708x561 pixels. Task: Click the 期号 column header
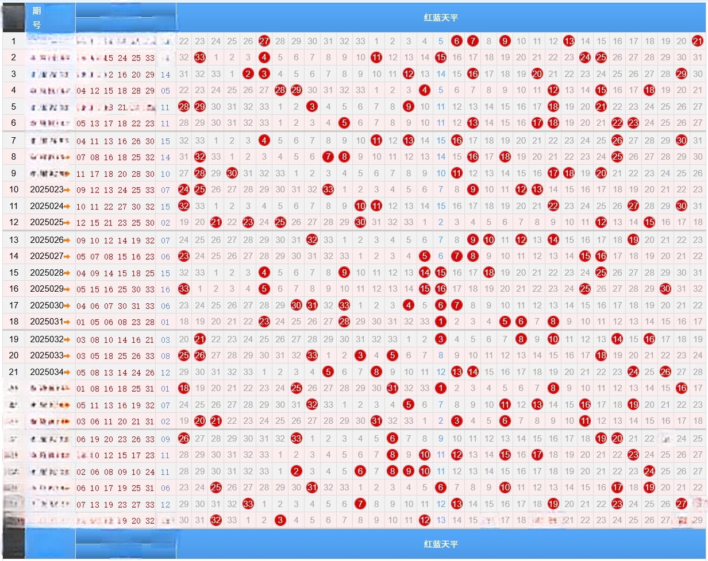[37, 17]
